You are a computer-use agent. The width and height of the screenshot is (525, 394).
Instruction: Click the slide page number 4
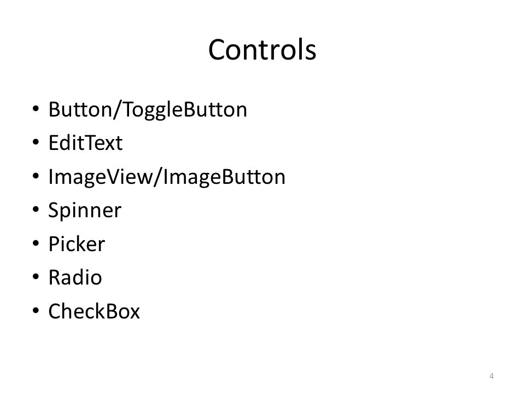tap(491, 376)
